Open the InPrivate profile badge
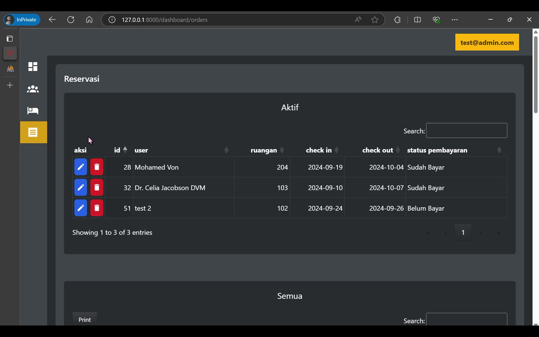 pos(22,20)
